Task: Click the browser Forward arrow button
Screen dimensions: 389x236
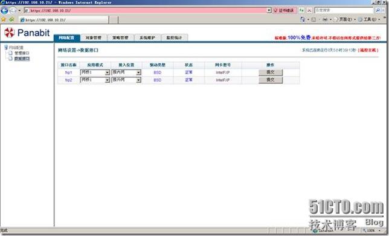Action: coord(13,11)
